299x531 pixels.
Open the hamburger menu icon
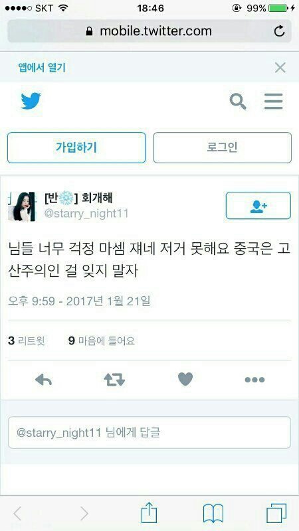[274, 102]
